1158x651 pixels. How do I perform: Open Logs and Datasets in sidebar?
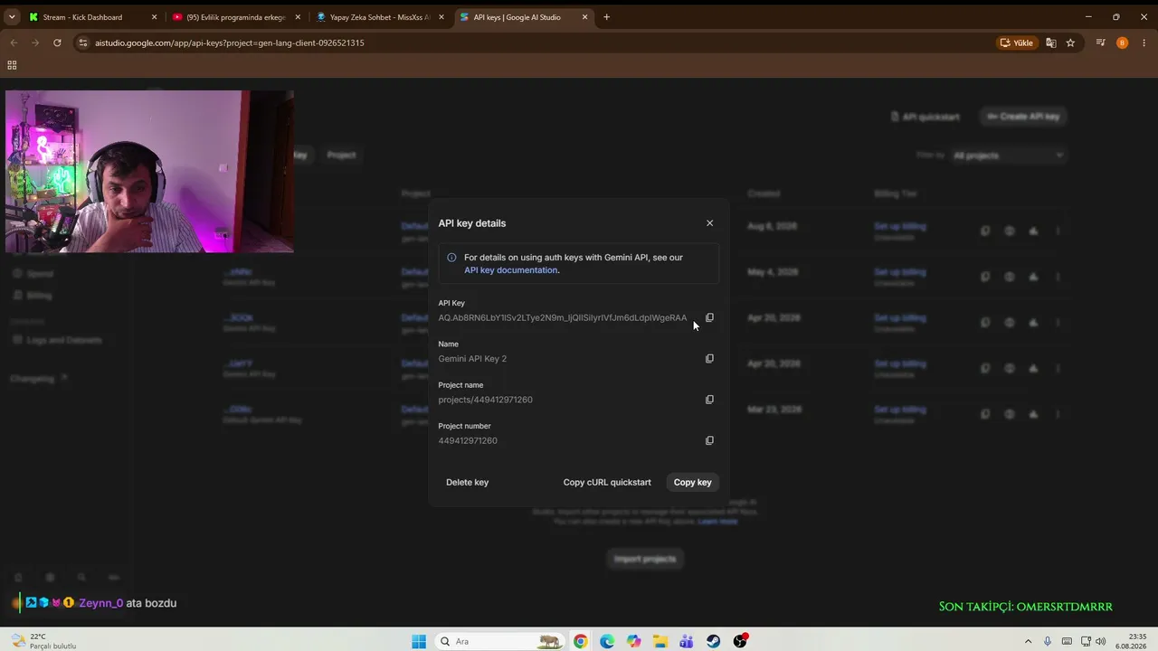(57, 340)
